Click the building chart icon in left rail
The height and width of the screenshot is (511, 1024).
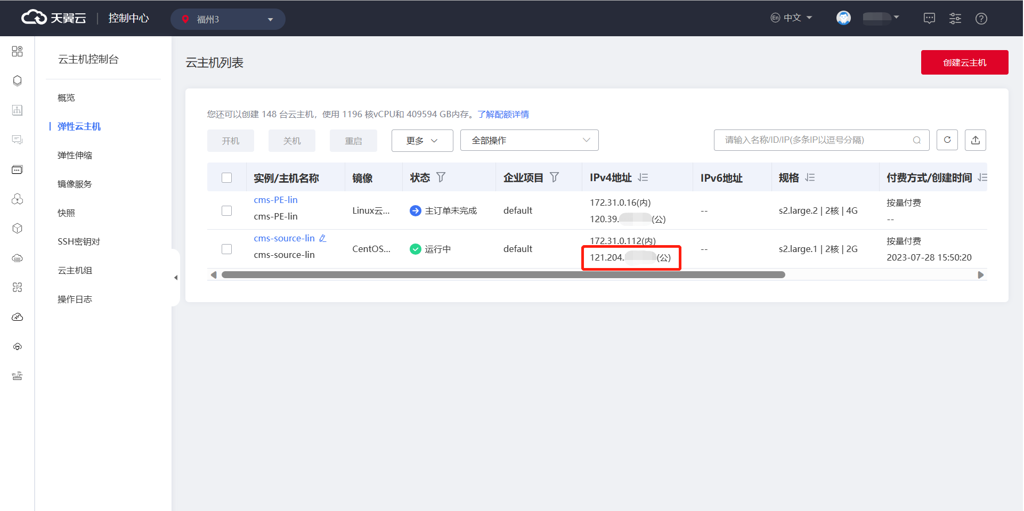[x=17, y=110]
